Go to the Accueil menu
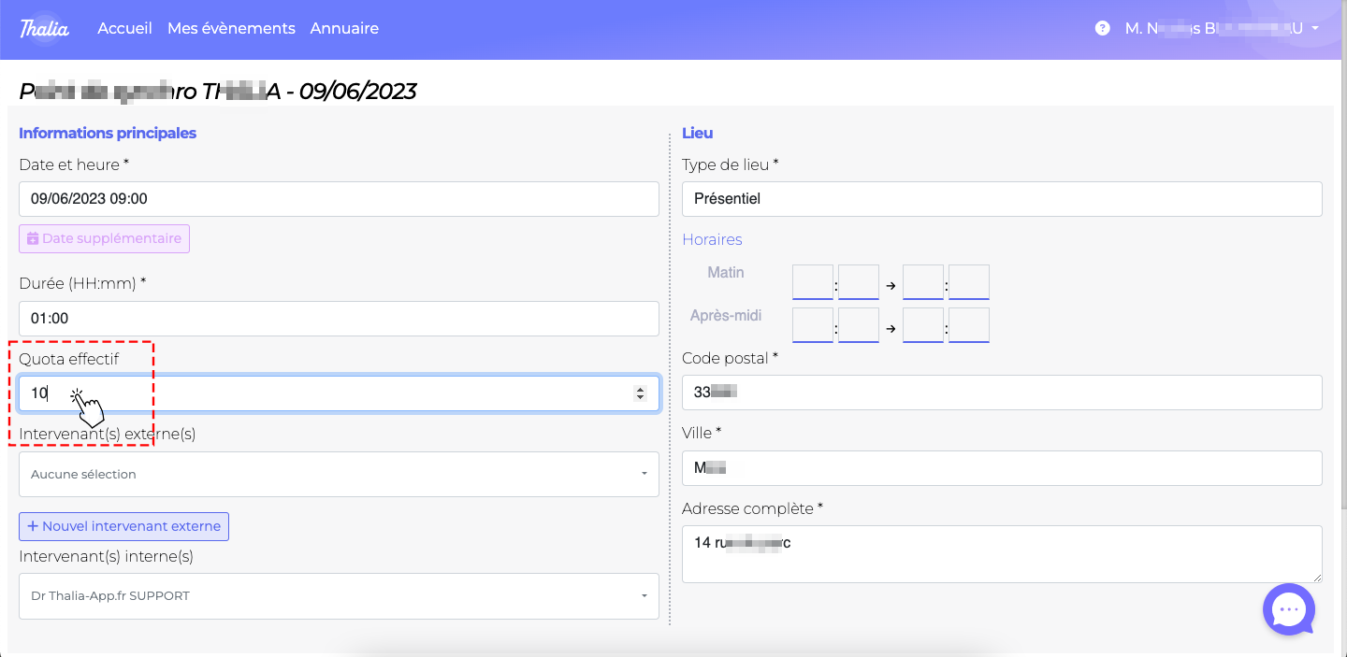The height and width of the screenshot is (657, 1347). 124,29
